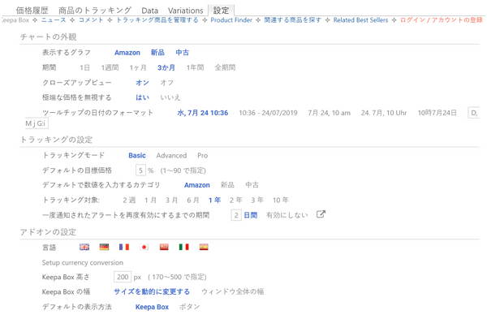The height and width of the screenshot is (315, 487).
Task: Set chart period to 1週間
Action: pyautogui.click(x=110, y=67)
